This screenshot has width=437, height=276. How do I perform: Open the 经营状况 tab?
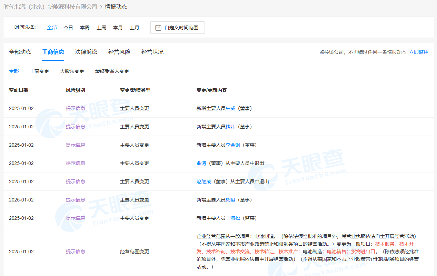click(x=152, y=52)
